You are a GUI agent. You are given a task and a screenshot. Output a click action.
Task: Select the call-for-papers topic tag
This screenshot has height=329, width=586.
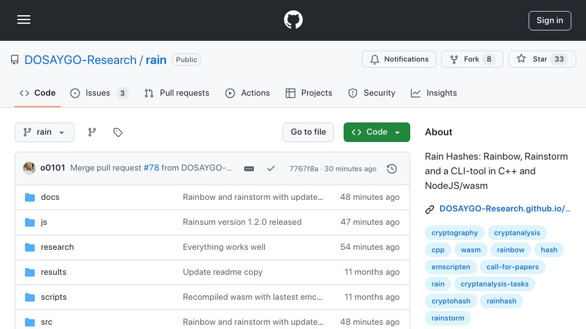512,267
